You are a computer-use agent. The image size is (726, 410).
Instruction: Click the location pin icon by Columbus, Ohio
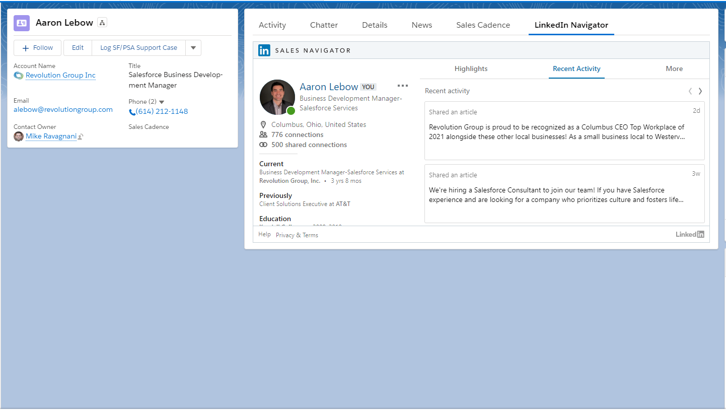click(x=263, y=125)
